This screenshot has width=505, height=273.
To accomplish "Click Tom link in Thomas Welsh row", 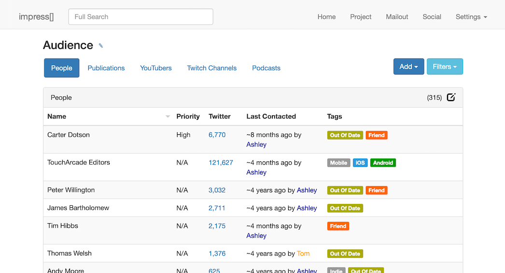I will click(x=303, y=254).
